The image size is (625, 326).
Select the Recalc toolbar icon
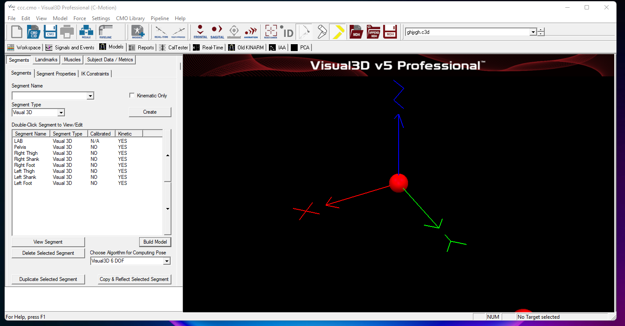[86, 31]
